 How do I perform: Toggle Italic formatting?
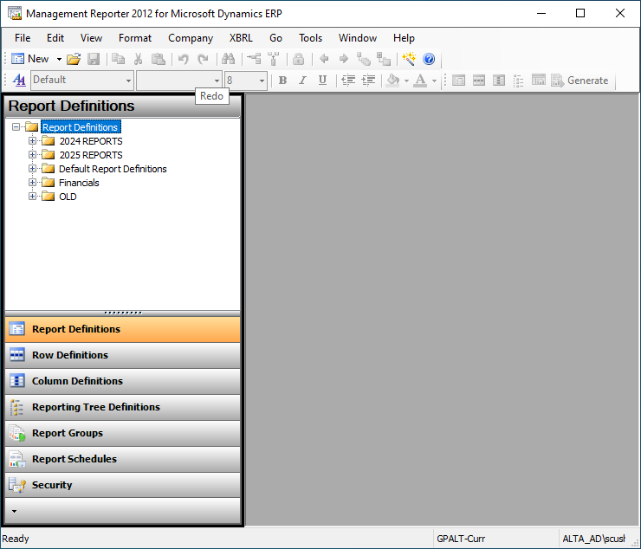click(x=302, y=81)
